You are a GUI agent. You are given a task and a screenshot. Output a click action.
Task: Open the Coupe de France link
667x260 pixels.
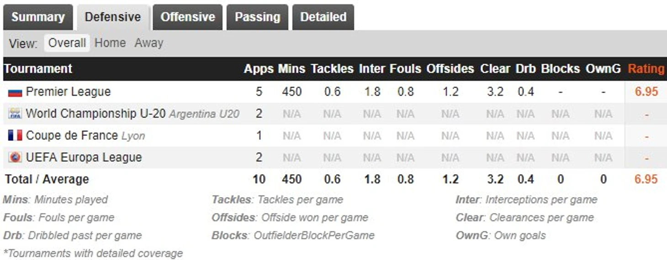[x=72, y=135]
